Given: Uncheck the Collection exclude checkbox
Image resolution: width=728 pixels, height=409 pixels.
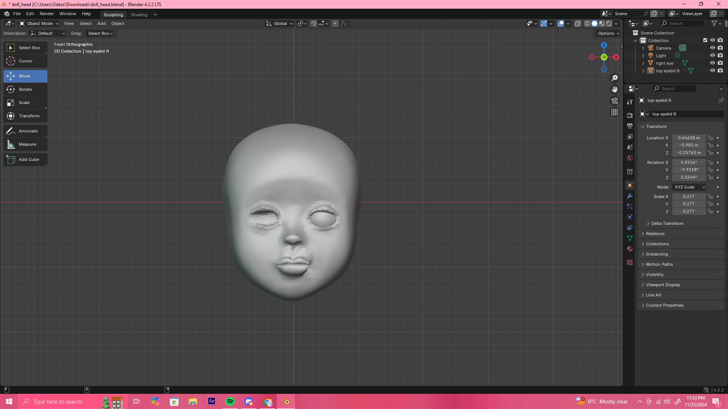Looking at the screenshot, I should (x=705, y=40).
